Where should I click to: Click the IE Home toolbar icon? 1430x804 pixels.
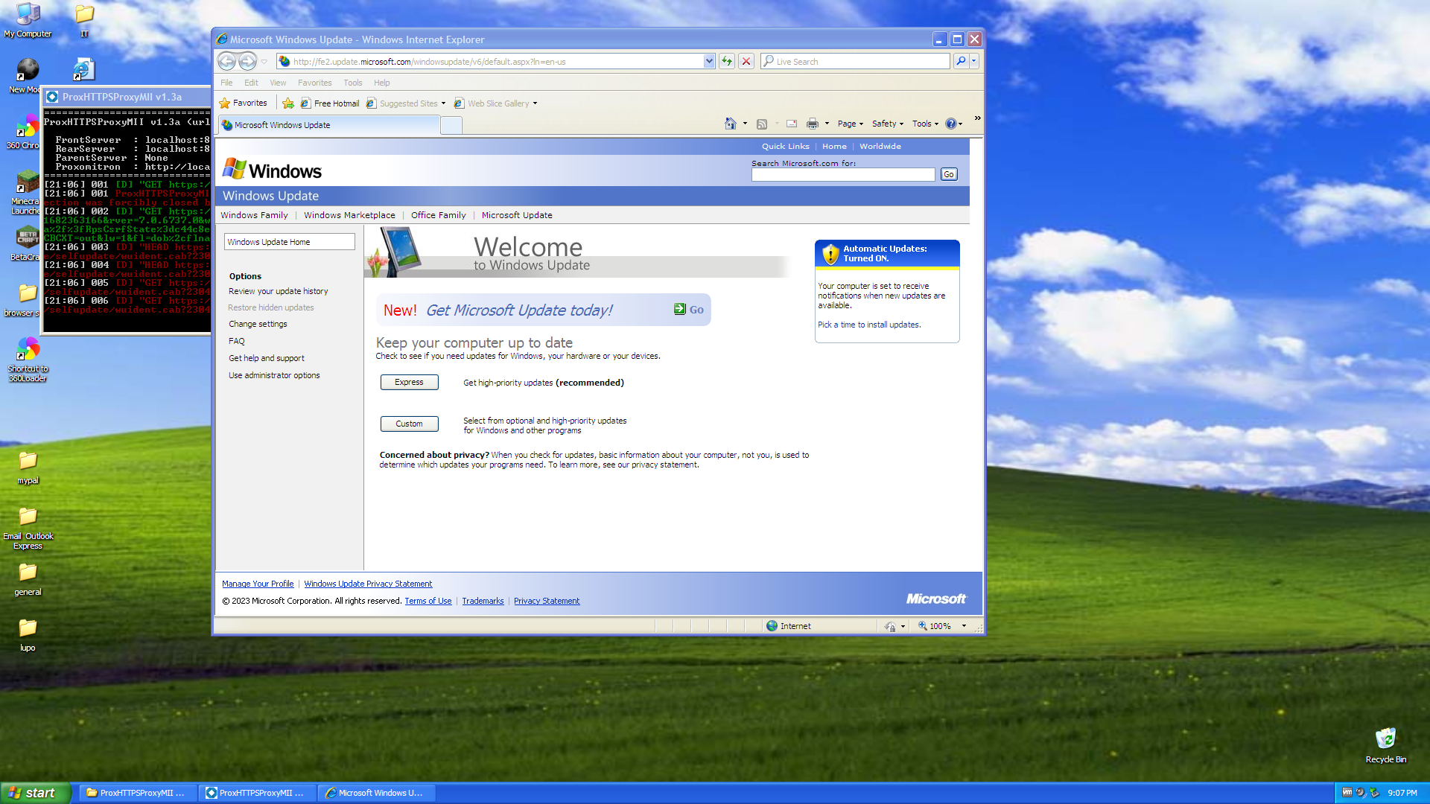pyautogui.click(x=730, y=124)
